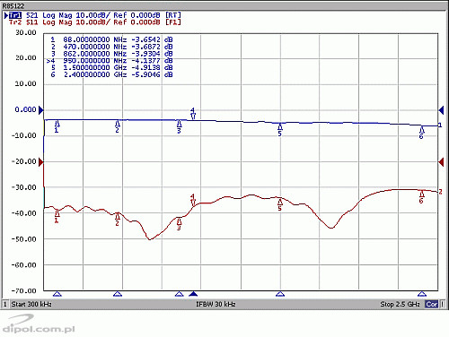Select marker 5 triangle on the frequency axis

(280, 294)
